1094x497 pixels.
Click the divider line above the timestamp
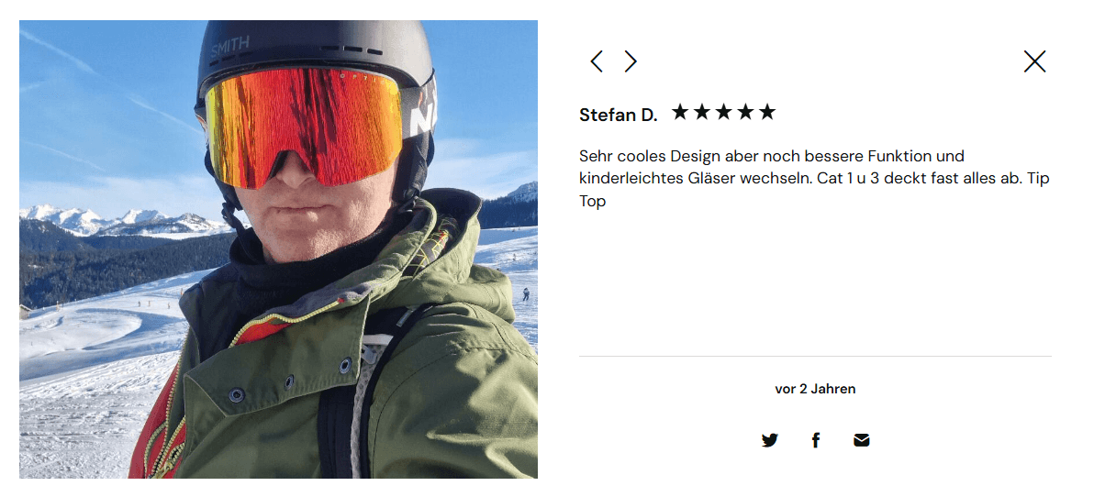point(815,356)
